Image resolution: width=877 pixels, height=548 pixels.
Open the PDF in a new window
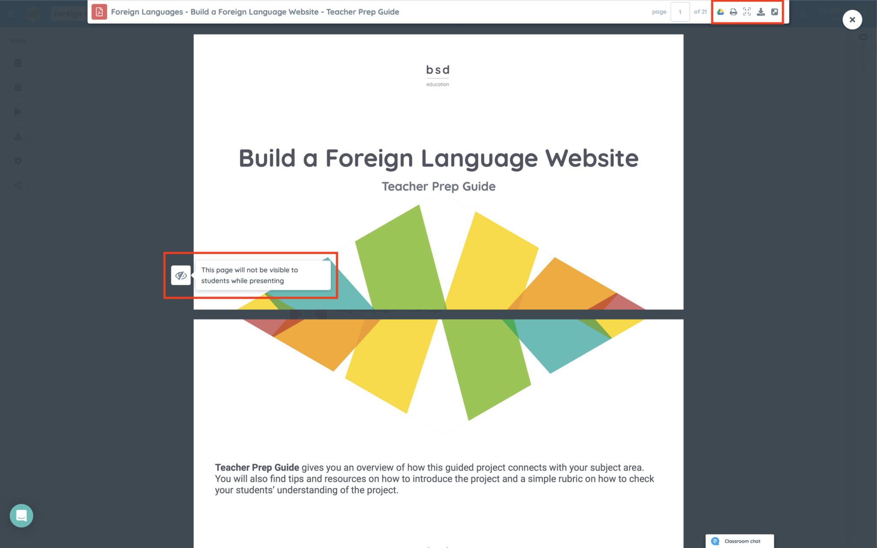coord(775,12)
